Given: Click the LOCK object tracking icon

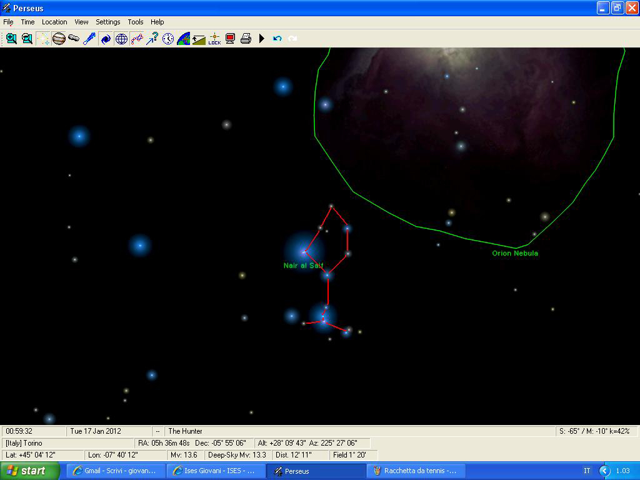Looking at the screenshot, I should [214, 39].
